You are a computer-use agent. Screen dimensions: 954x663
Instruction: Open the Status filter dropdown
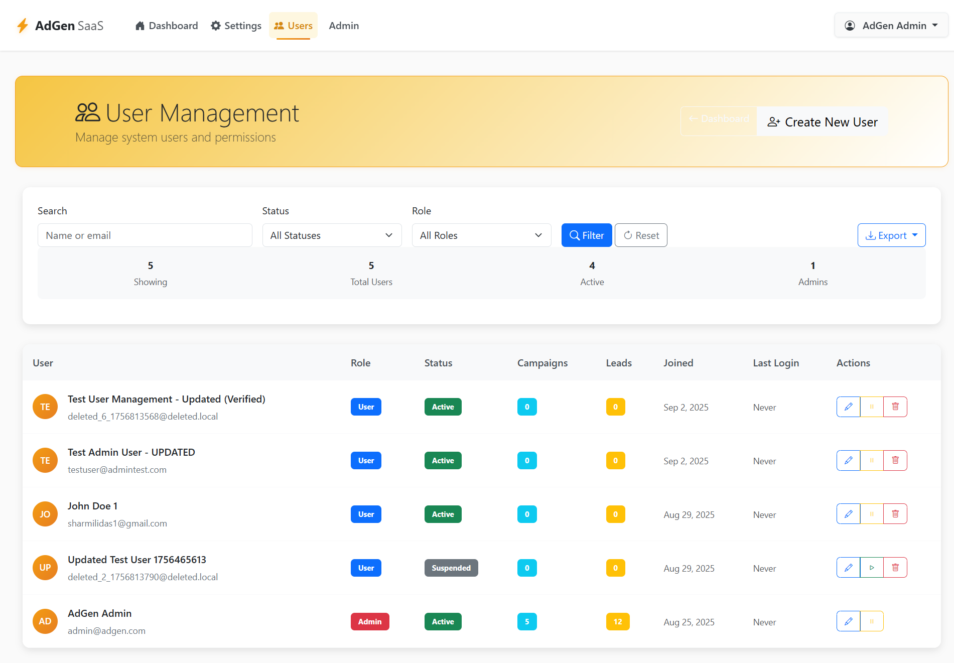(x=332, y=235)
